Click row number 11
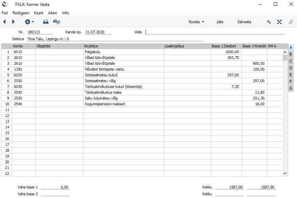The image size is (297, 198). pyautogui.click(x=7, y=110)
